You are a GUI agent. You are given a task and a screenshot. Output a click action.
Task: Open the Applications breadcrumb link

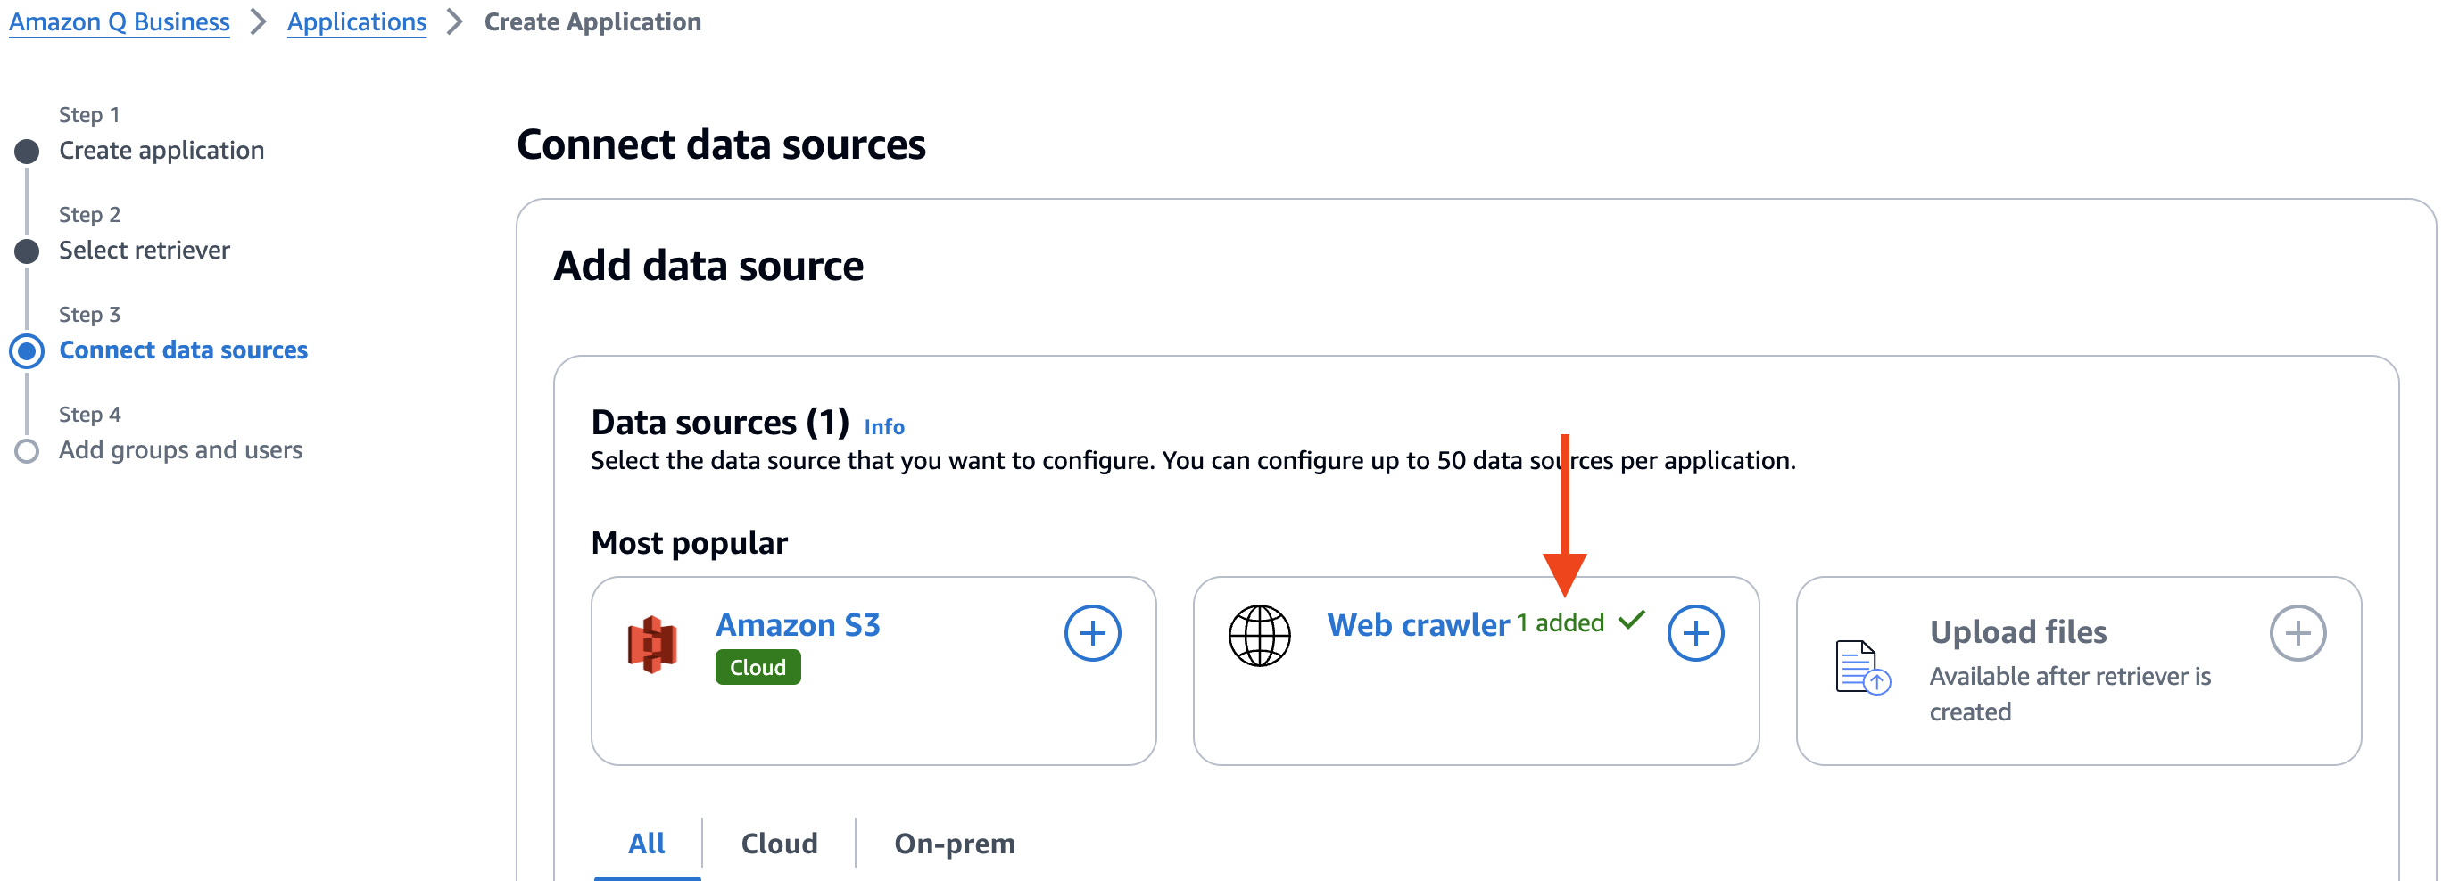tap(357, 21)
